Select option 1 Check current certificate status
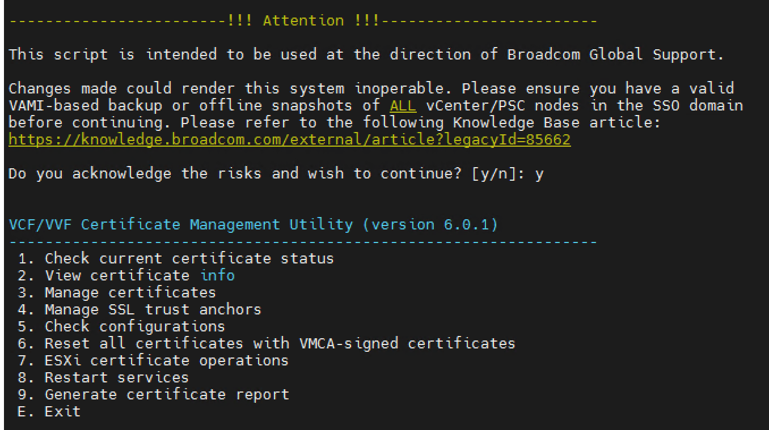 click(176, 259)
